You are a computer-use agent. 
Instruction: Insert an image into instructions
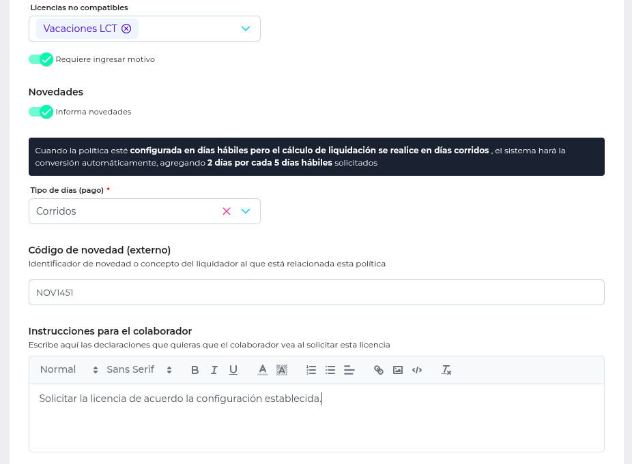[x=398, y=370]
